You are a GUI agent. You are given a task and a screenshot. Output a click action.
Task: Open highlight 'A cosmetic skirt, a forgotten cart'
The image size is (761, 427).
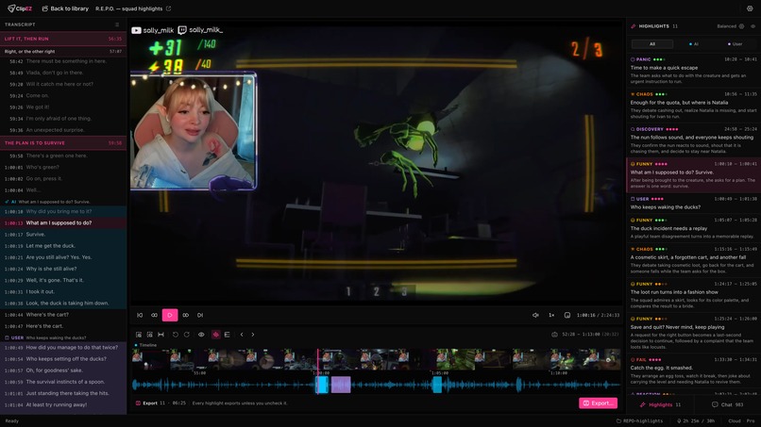693,260
